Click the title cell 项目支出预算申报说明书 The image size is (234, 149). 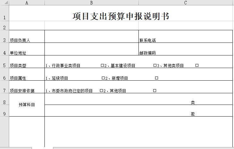click(x=121, y=16)
